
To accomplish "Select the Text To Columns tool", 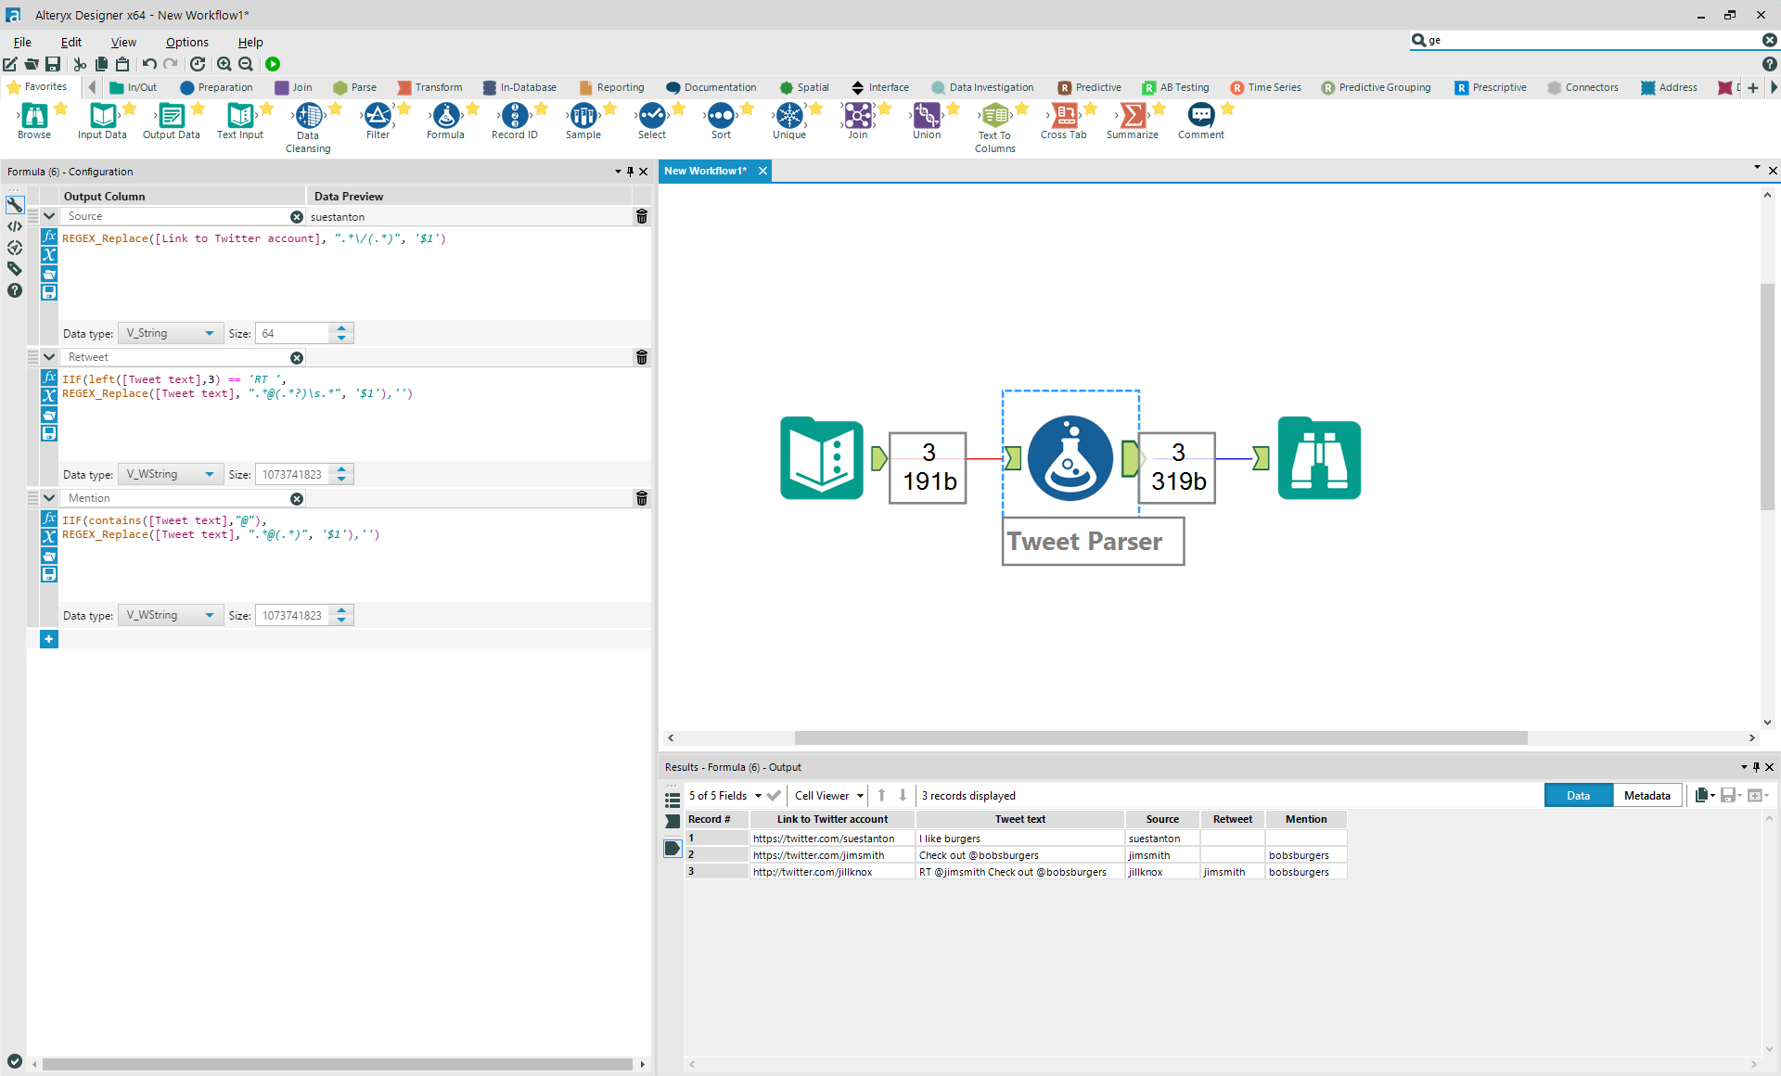I will click(x=994, y=117).
